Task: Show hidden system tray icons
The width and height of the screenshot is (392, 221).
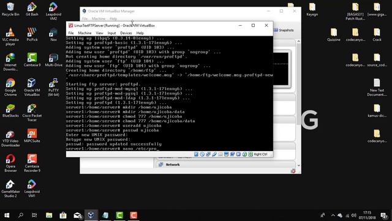Action: click(x=333, y=215)
